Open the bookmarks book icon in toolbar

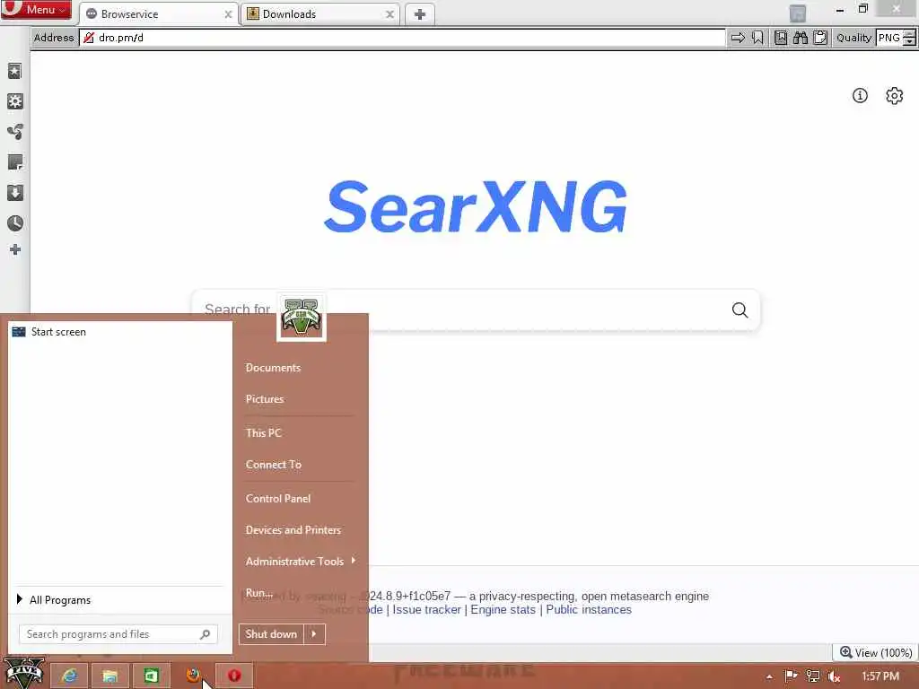(781, 38)
